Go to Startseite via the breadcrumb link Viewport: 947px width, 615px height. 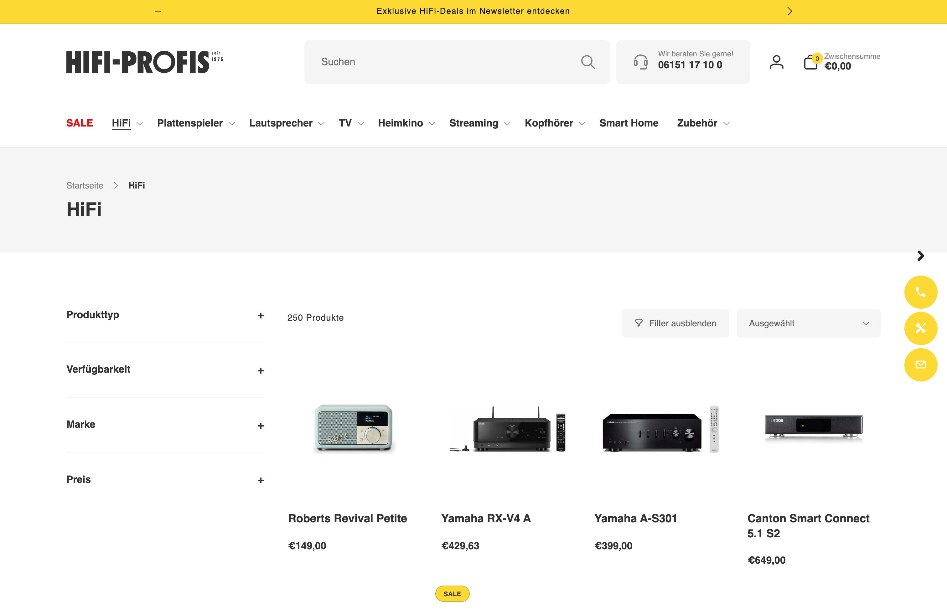85,185
